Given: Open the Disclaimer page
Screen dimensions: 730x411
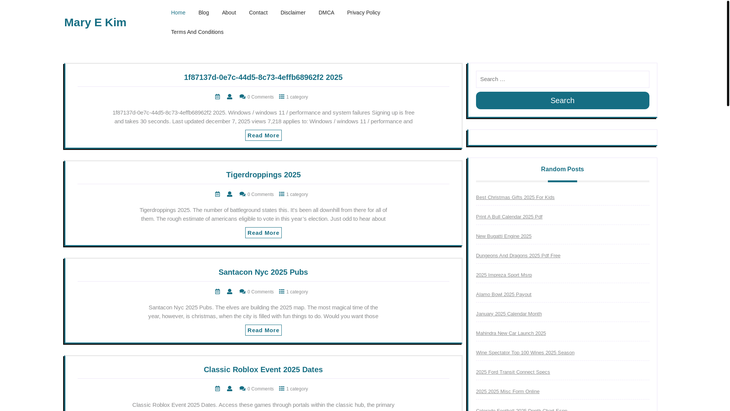Looking at the screenshot, I should (293, 13).
